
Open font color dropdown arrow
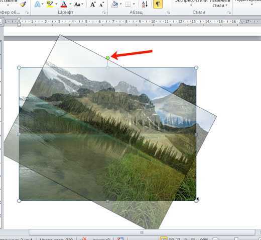click(70, 4)
